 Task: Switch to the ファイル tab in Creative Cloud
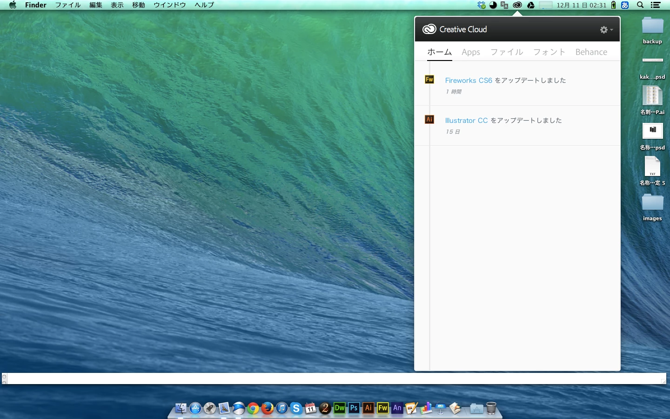(x=507, y=52)
